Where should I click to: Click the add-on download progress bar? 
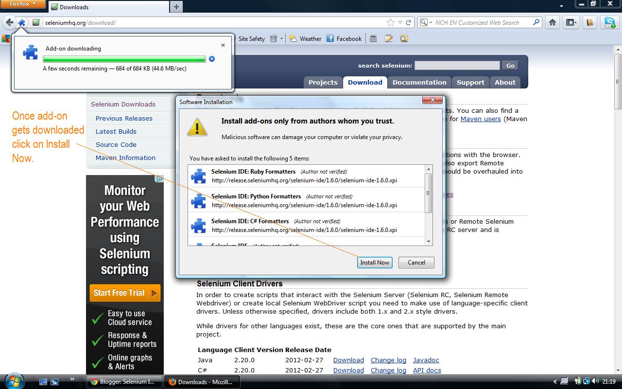(x=124, y=58)
